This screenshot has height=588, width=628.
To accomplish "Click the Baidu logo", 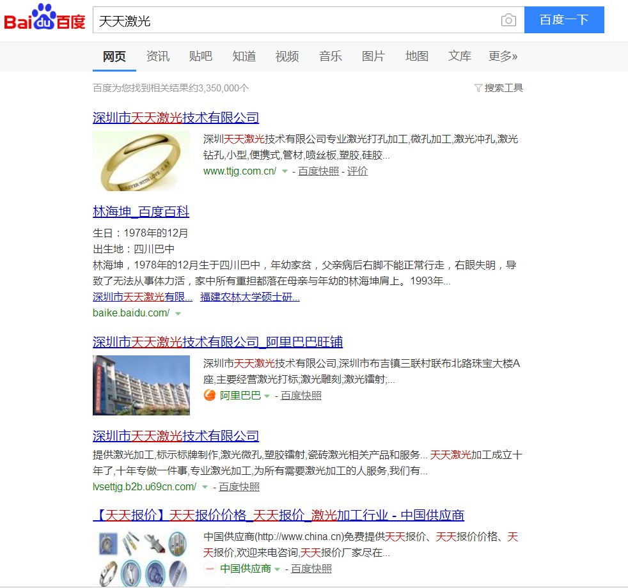I will [x=45, y=17].
